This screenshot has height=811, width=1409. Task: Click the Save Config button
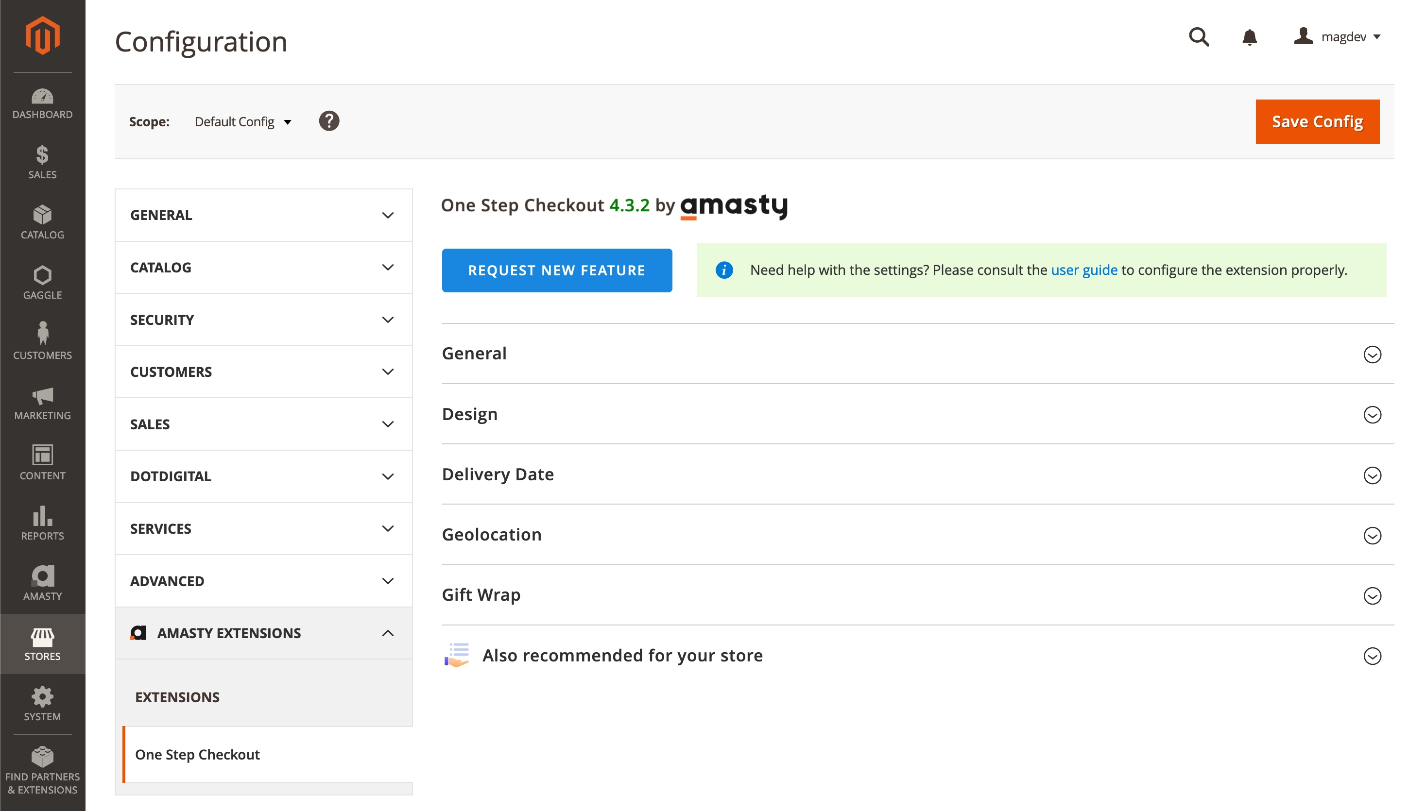point(1317,121)
